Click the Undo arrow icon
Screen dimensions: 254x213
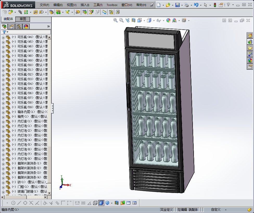[196, 5]
